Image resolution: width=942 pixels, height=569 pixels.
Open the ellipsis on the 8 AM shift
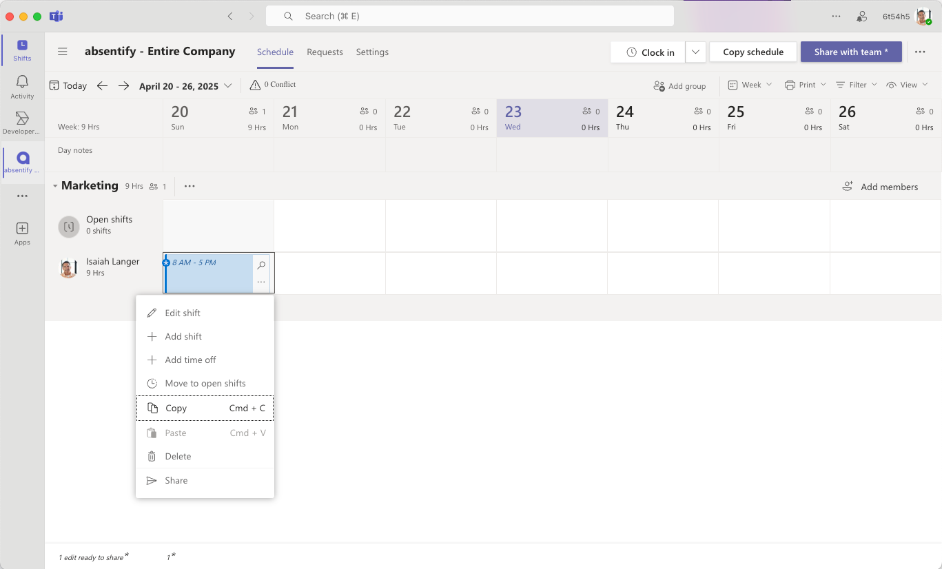pyautogui.click(x=261, y=282)
